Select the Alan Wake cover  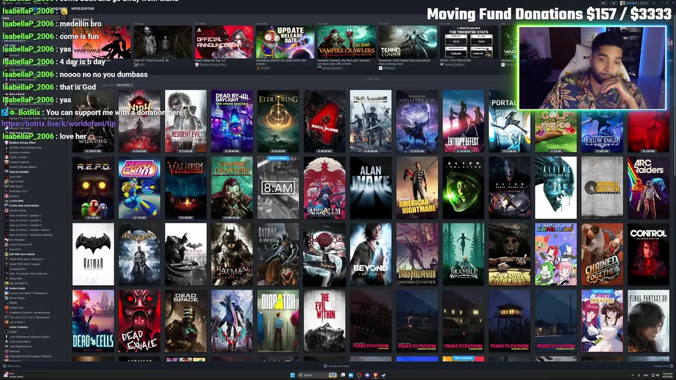click(371, 187)
